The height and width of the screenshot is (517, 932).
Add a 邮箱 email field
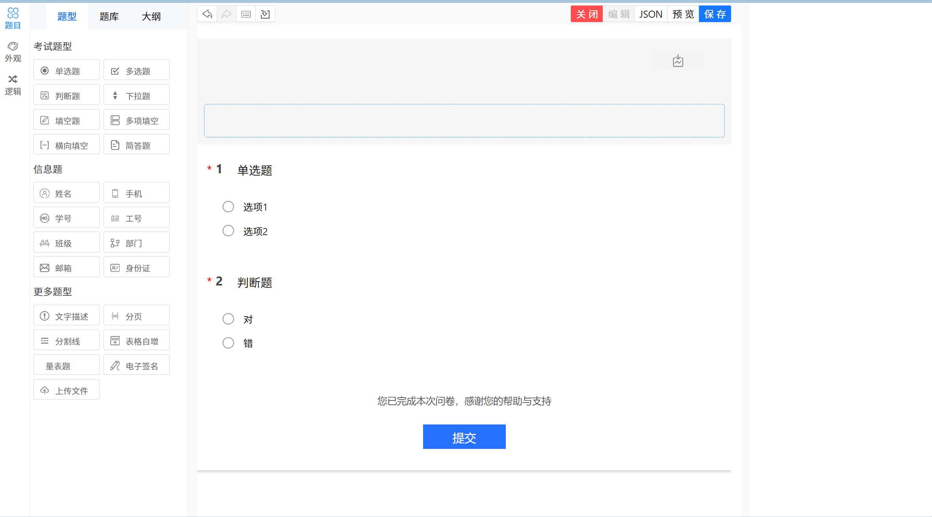tap(66, 268)
